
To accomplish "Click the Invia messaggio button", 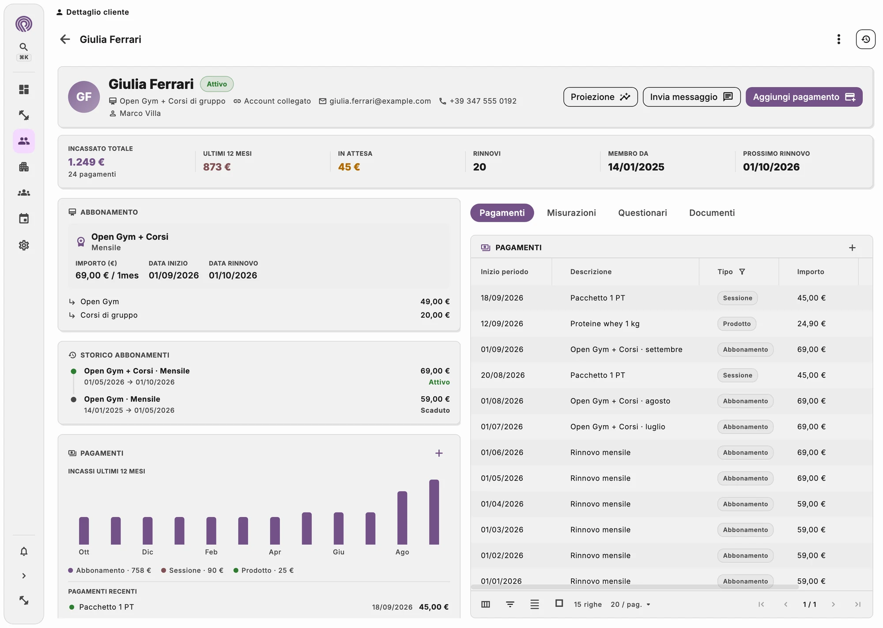I will [x=691, y=97].
